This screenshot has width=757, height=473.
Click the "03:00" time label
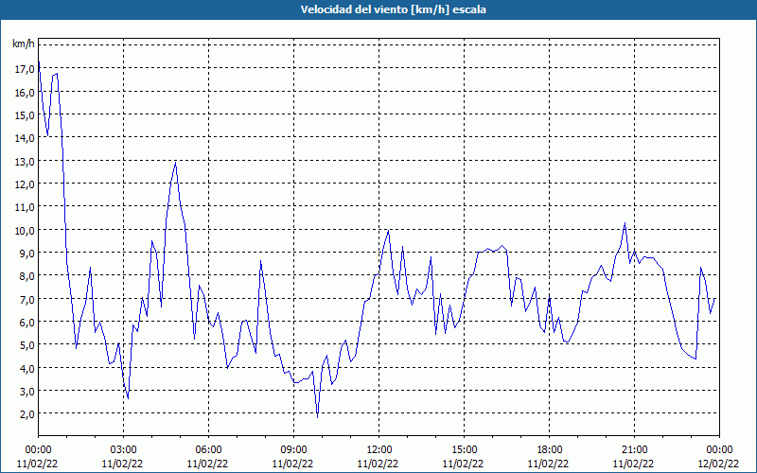[124, 450]
